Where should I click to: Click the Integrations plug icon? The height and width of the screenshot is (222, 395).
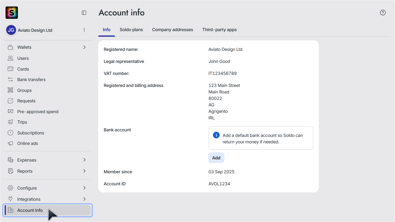pos(10,199)
